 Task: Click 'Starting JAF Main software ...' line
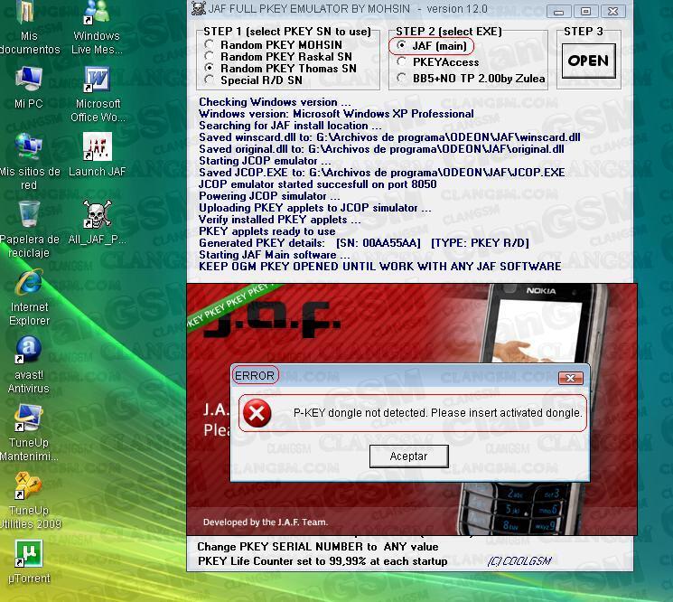click(x=275, y=255)
